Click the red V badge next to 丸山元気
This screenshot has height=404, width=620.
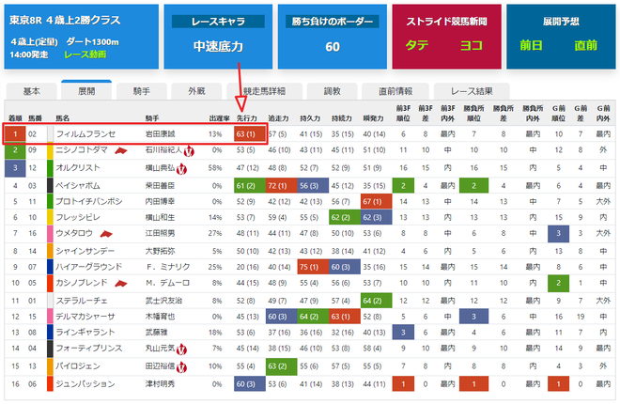click(x=181, y=350)
